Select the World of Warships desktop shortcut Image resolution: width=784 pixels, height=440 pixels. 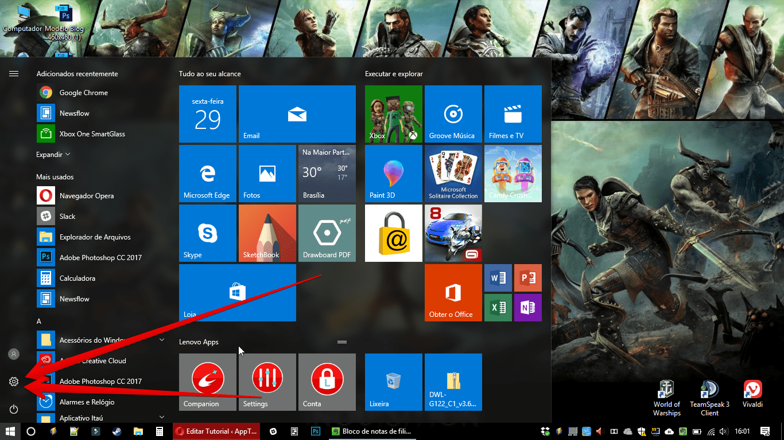(x=667, y=398)
